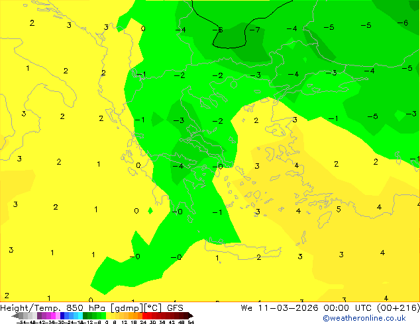
Task: Click the "-7" temperature value on the map
Action: (x=254, y=29)
